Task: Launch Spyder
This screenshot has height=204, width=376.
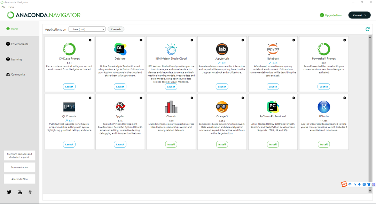Action: point(120,144)
